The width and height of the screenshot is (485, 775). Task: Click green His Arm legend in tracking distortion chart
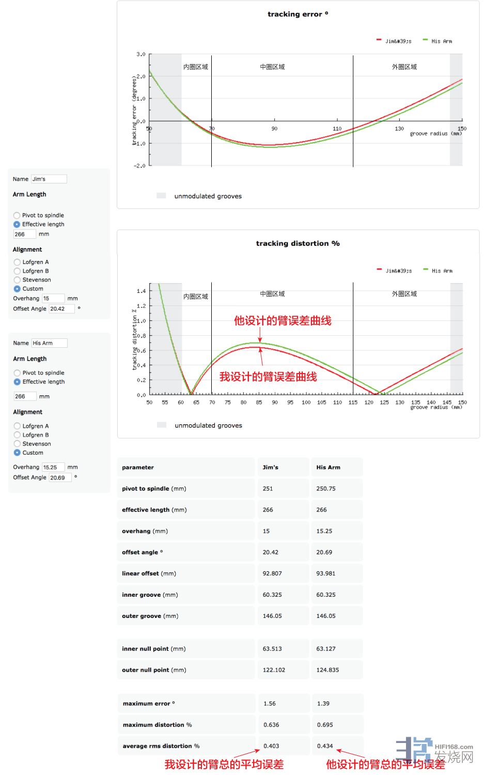(437, 271)
